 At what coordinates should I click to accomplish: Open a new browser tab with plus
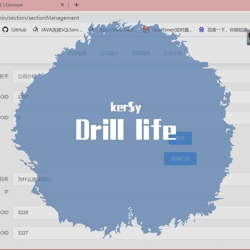pyautogui.click(x=76, y=5)
